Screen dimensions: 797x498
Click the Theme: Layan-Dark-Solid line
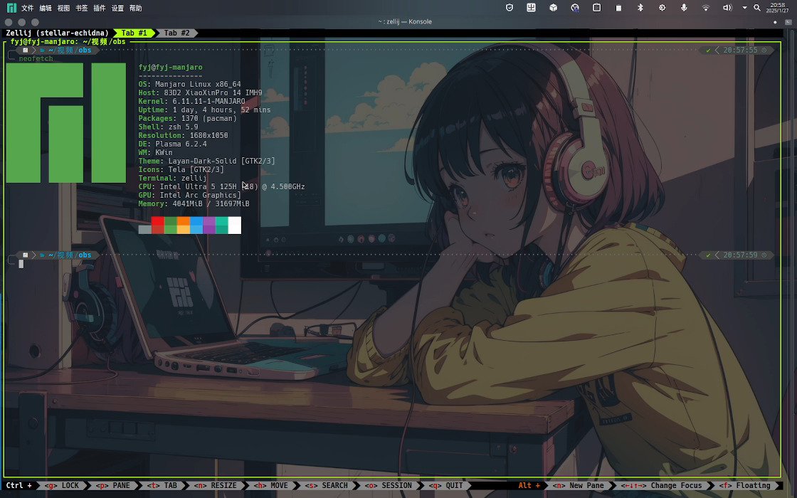[206, 161]
